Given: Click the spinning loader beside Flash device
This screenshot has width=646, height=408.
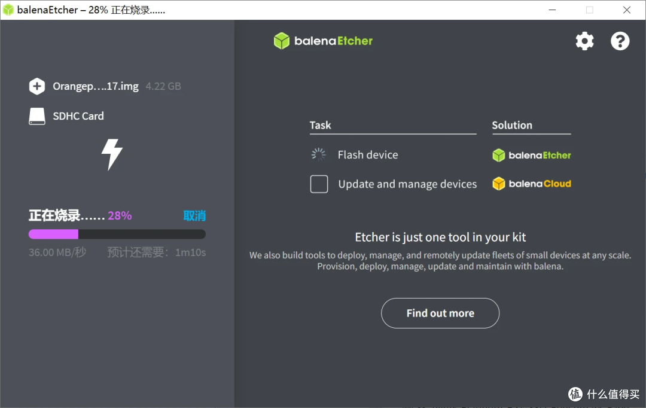Looking at the screenshot, I should coord(318,154).
